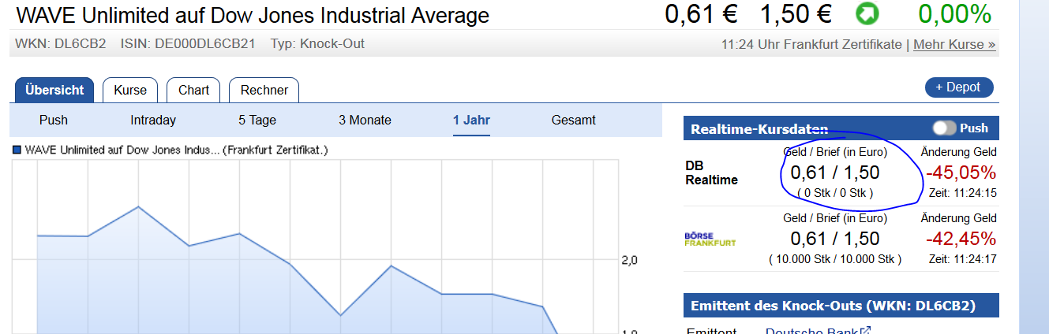1049x334 pixels.
Task: Switch to the Chart tab
Action: click(193, 90)
